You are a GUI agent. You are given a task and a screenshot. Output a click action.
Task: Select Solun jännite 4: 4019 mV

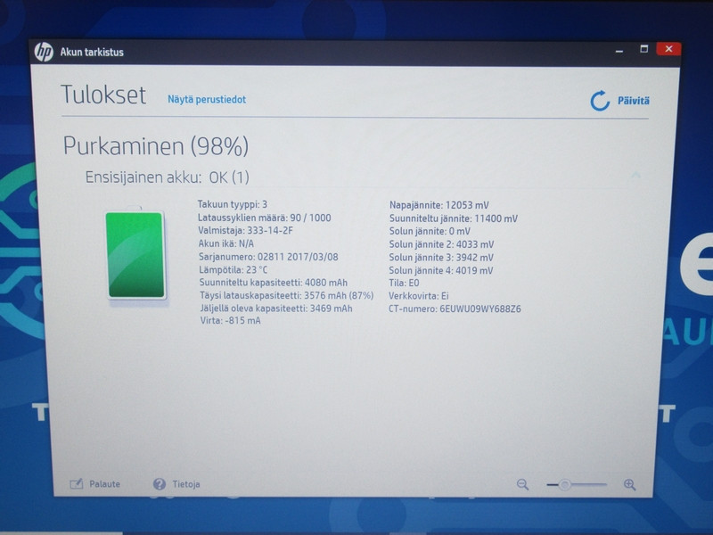click(x=441, y=270)
